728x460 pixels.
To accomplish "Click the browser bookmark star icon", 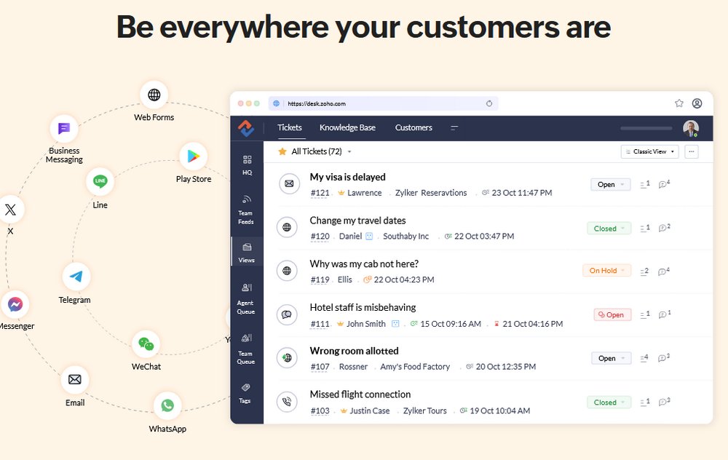I will click(678, 103).
